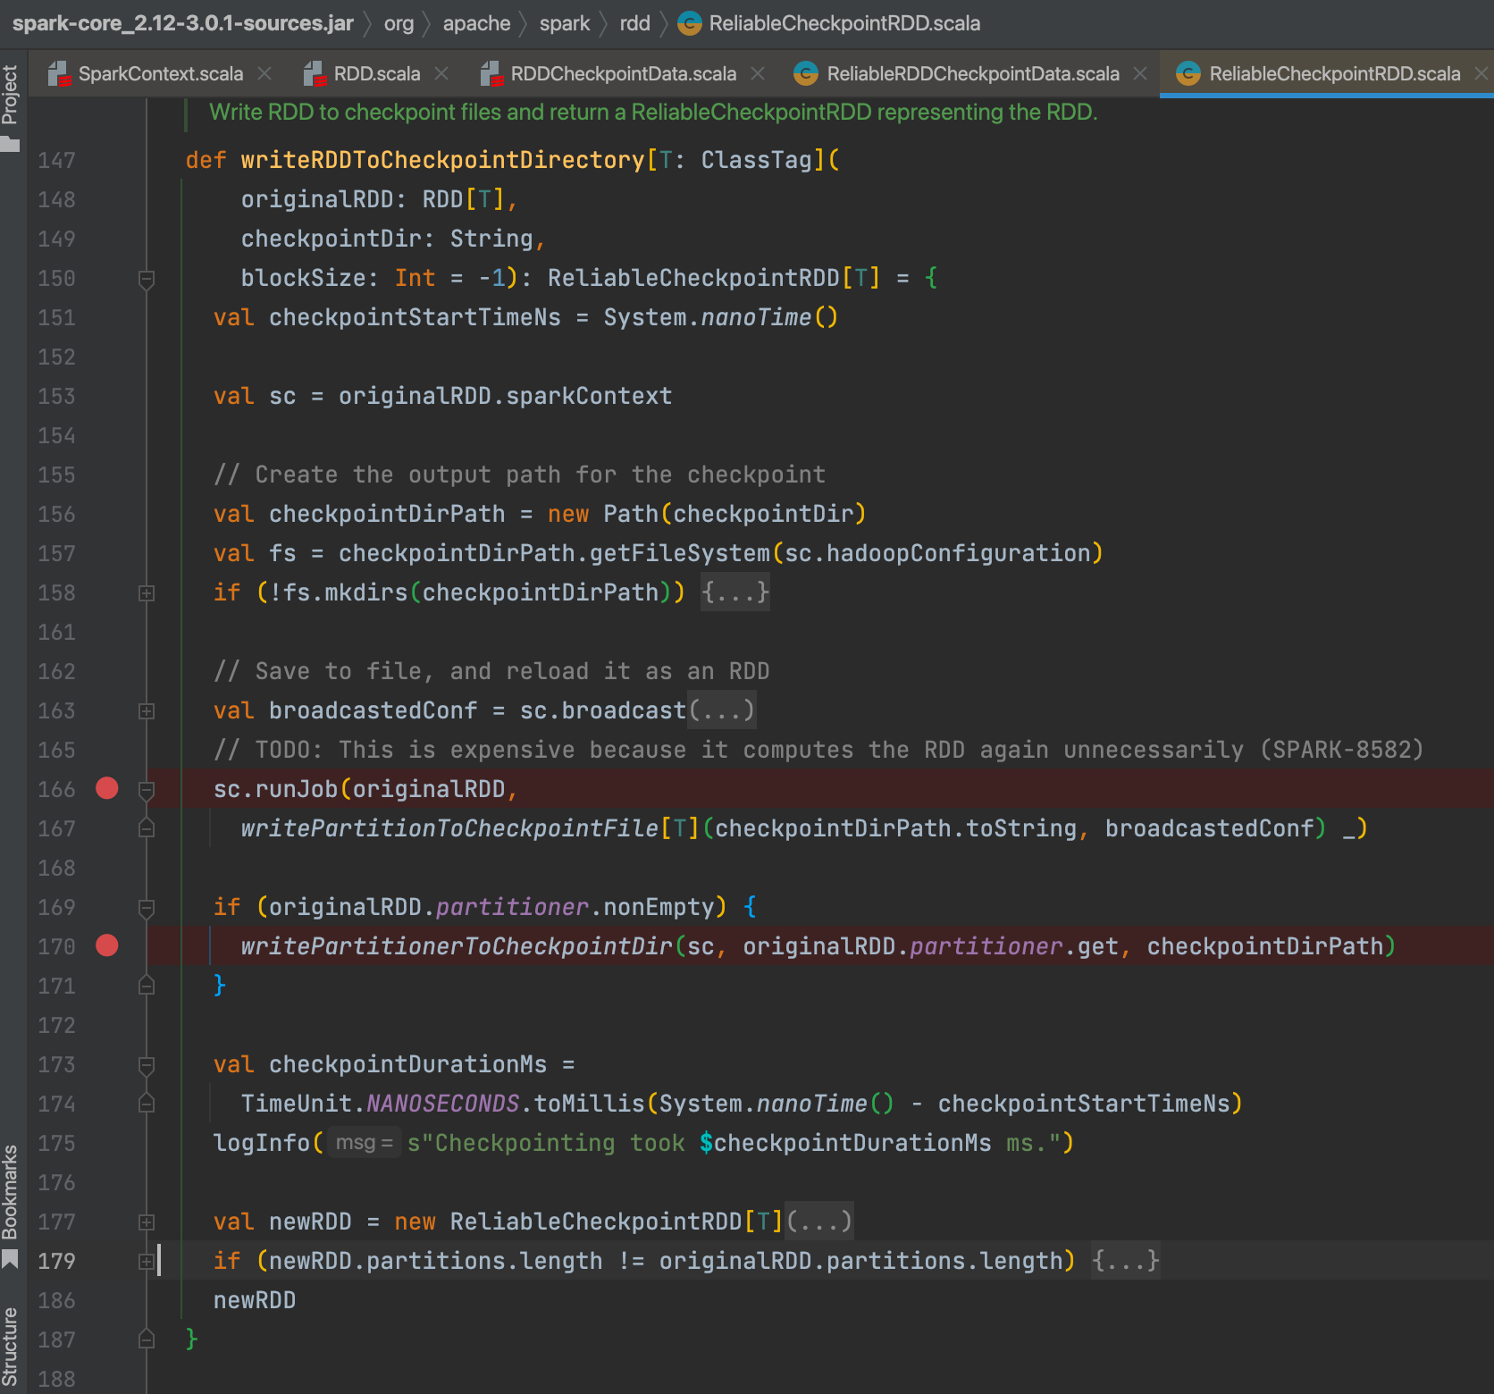Image resolution: width=1494 pixels, height=1394 pixels.
Task: Click spark-core_2.12-3.0.1-sources.jar breadcrumb
Action: 183,23
